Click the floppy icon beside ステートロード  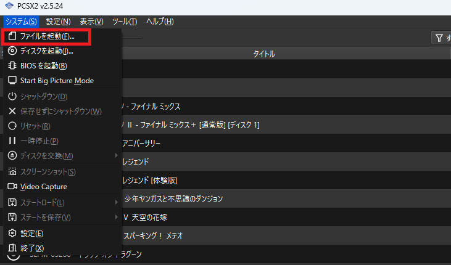pos(12,202)
